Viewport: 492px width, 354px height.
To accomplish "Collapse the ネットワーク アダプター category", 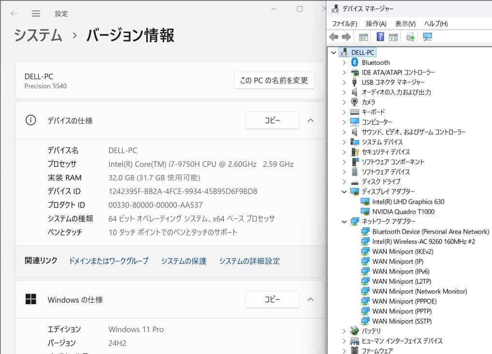I will pyautogui.click(x=344, y=221).
